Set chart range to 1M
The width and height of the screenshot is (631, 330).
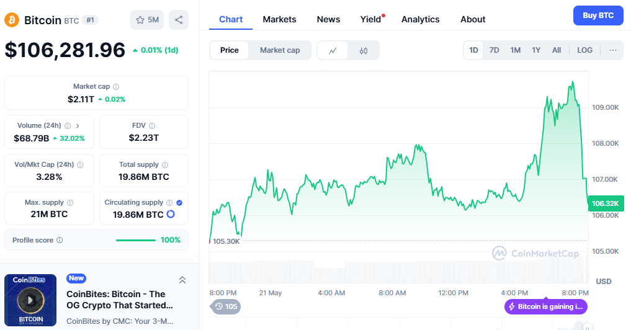coord(516,50)
